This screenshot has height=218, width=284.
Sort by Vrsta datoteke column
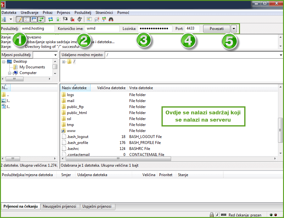[x=141, y=88]
